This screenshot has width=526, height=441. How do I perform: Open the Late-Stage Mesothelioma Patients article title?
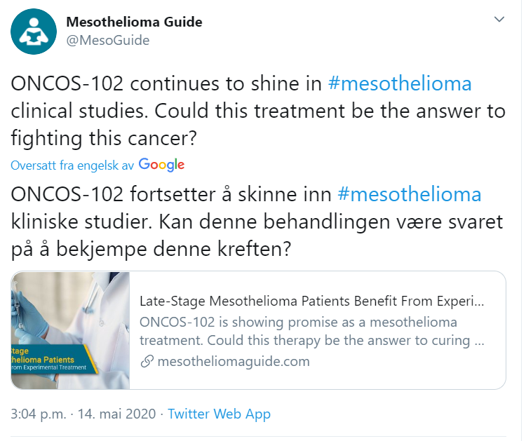point(311,301)
